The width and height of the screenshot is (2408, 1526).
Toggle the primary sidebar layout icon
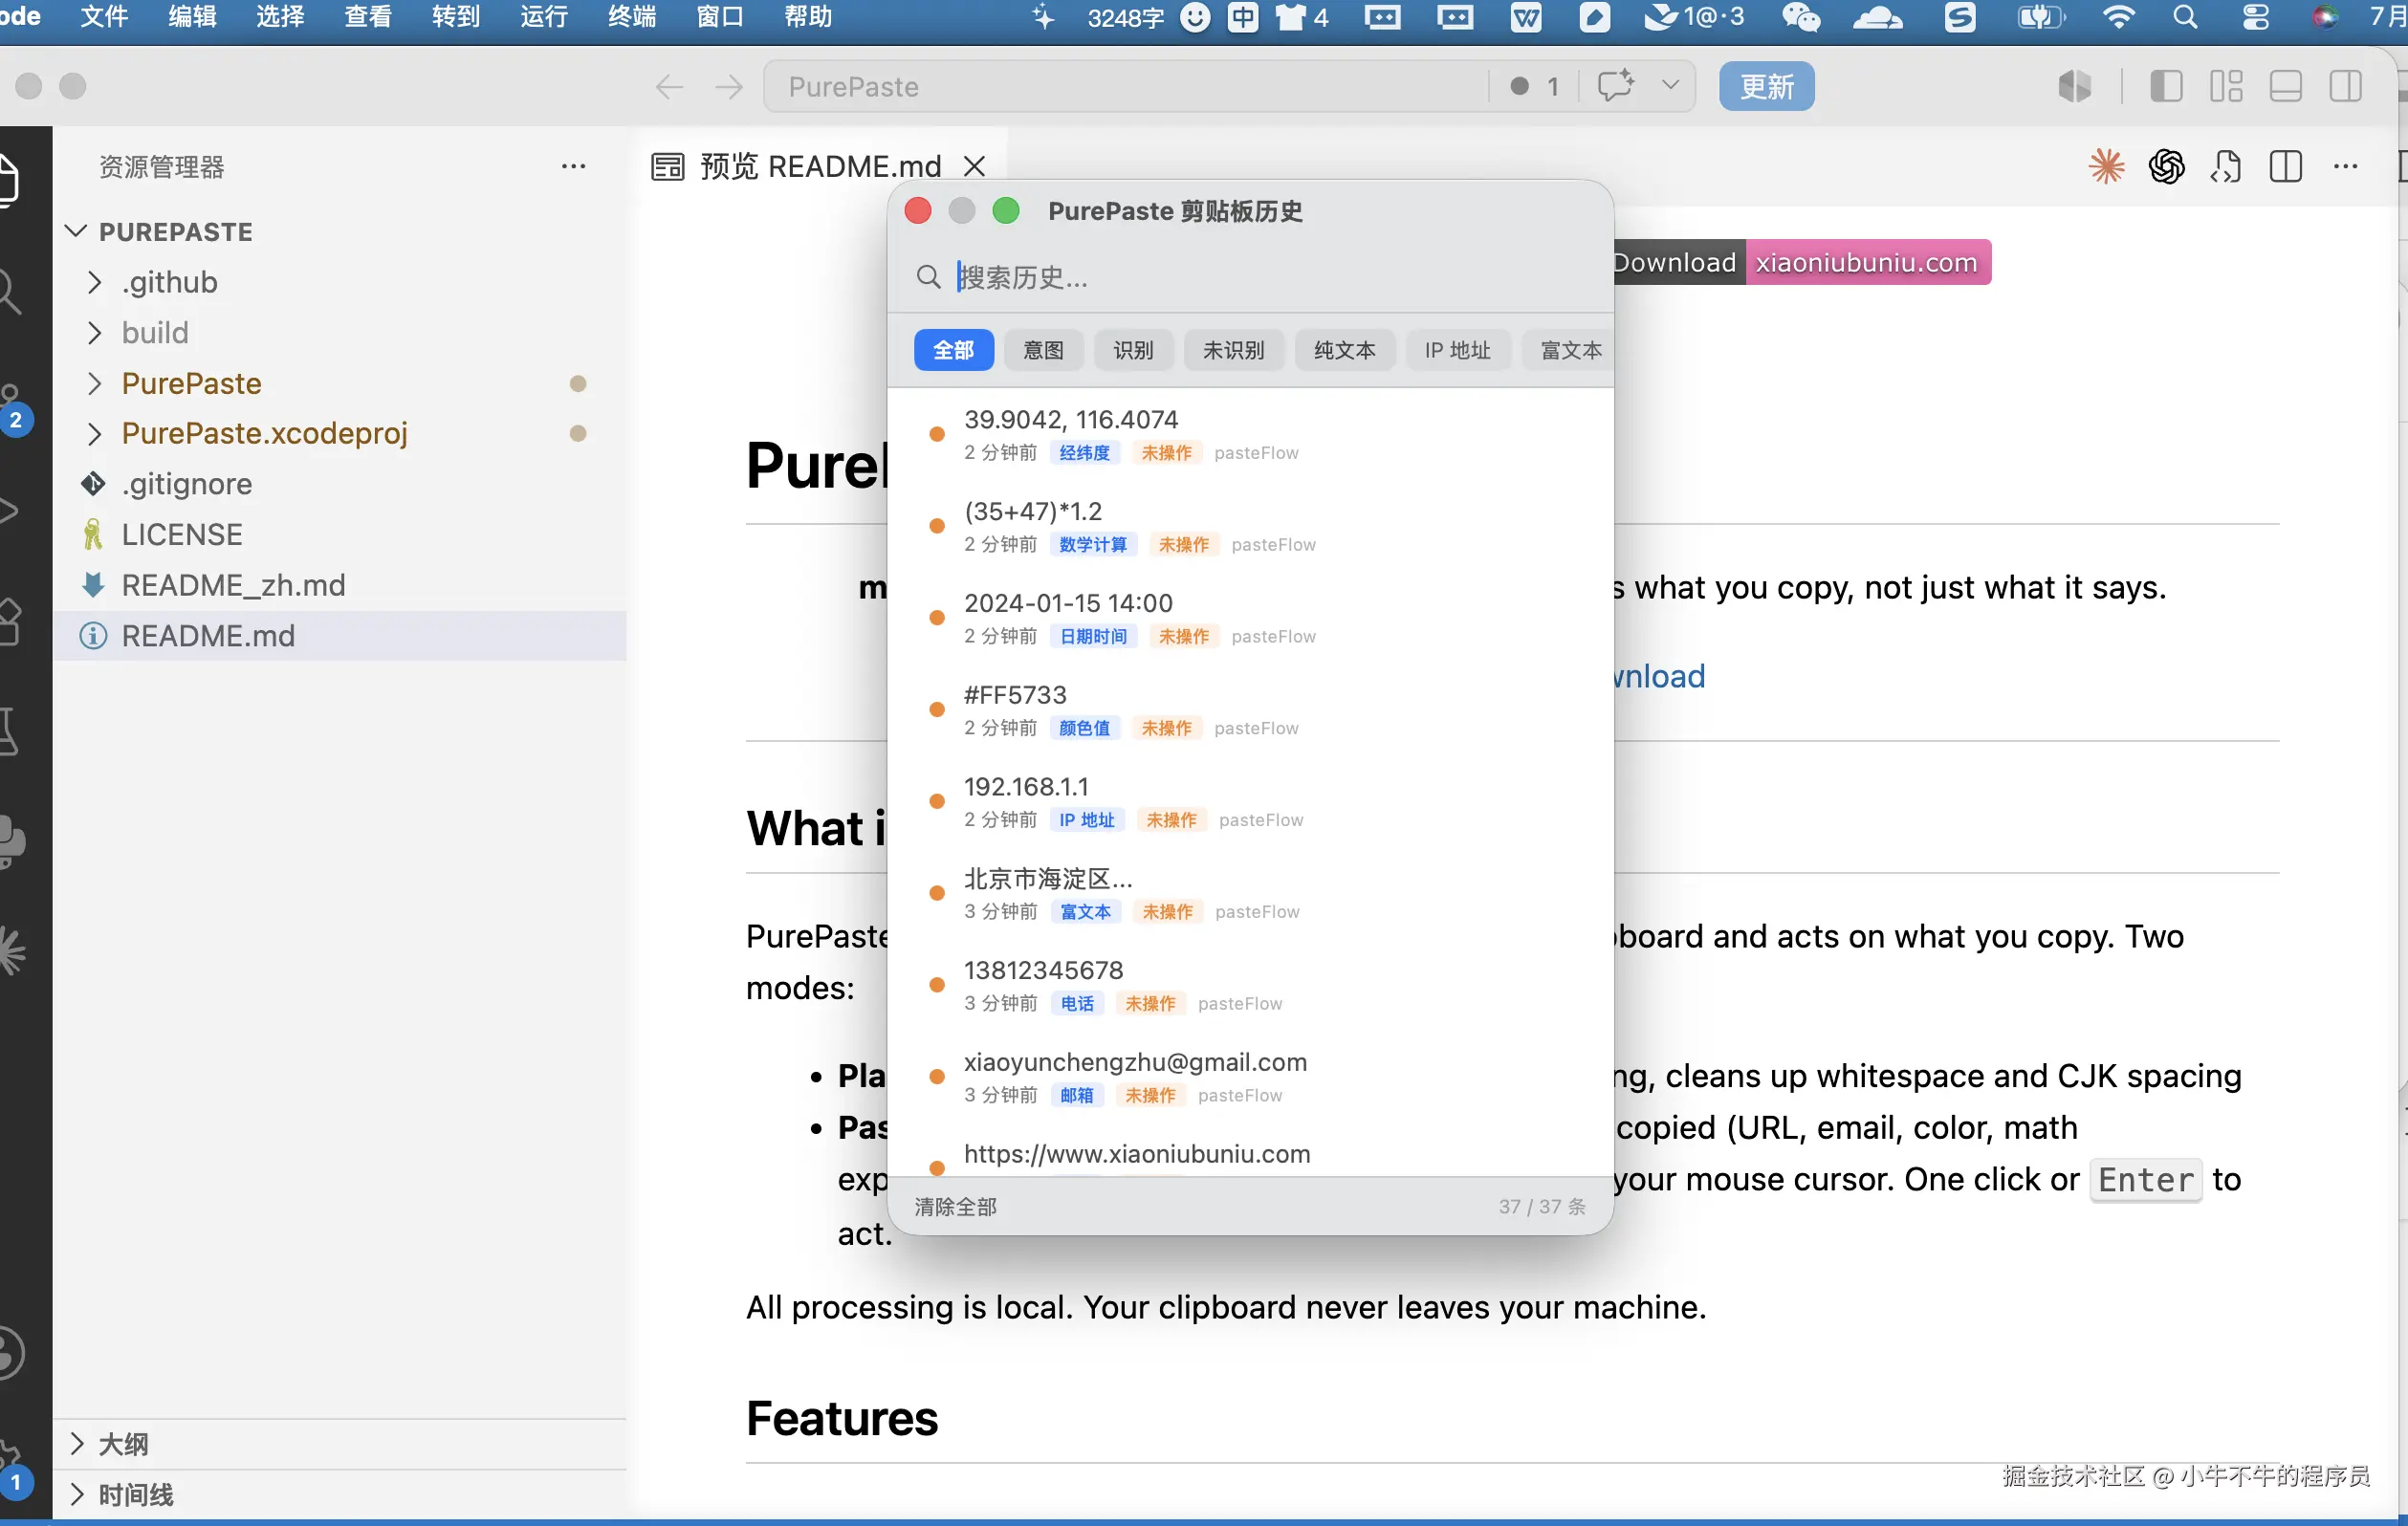tap(2165, 86)
